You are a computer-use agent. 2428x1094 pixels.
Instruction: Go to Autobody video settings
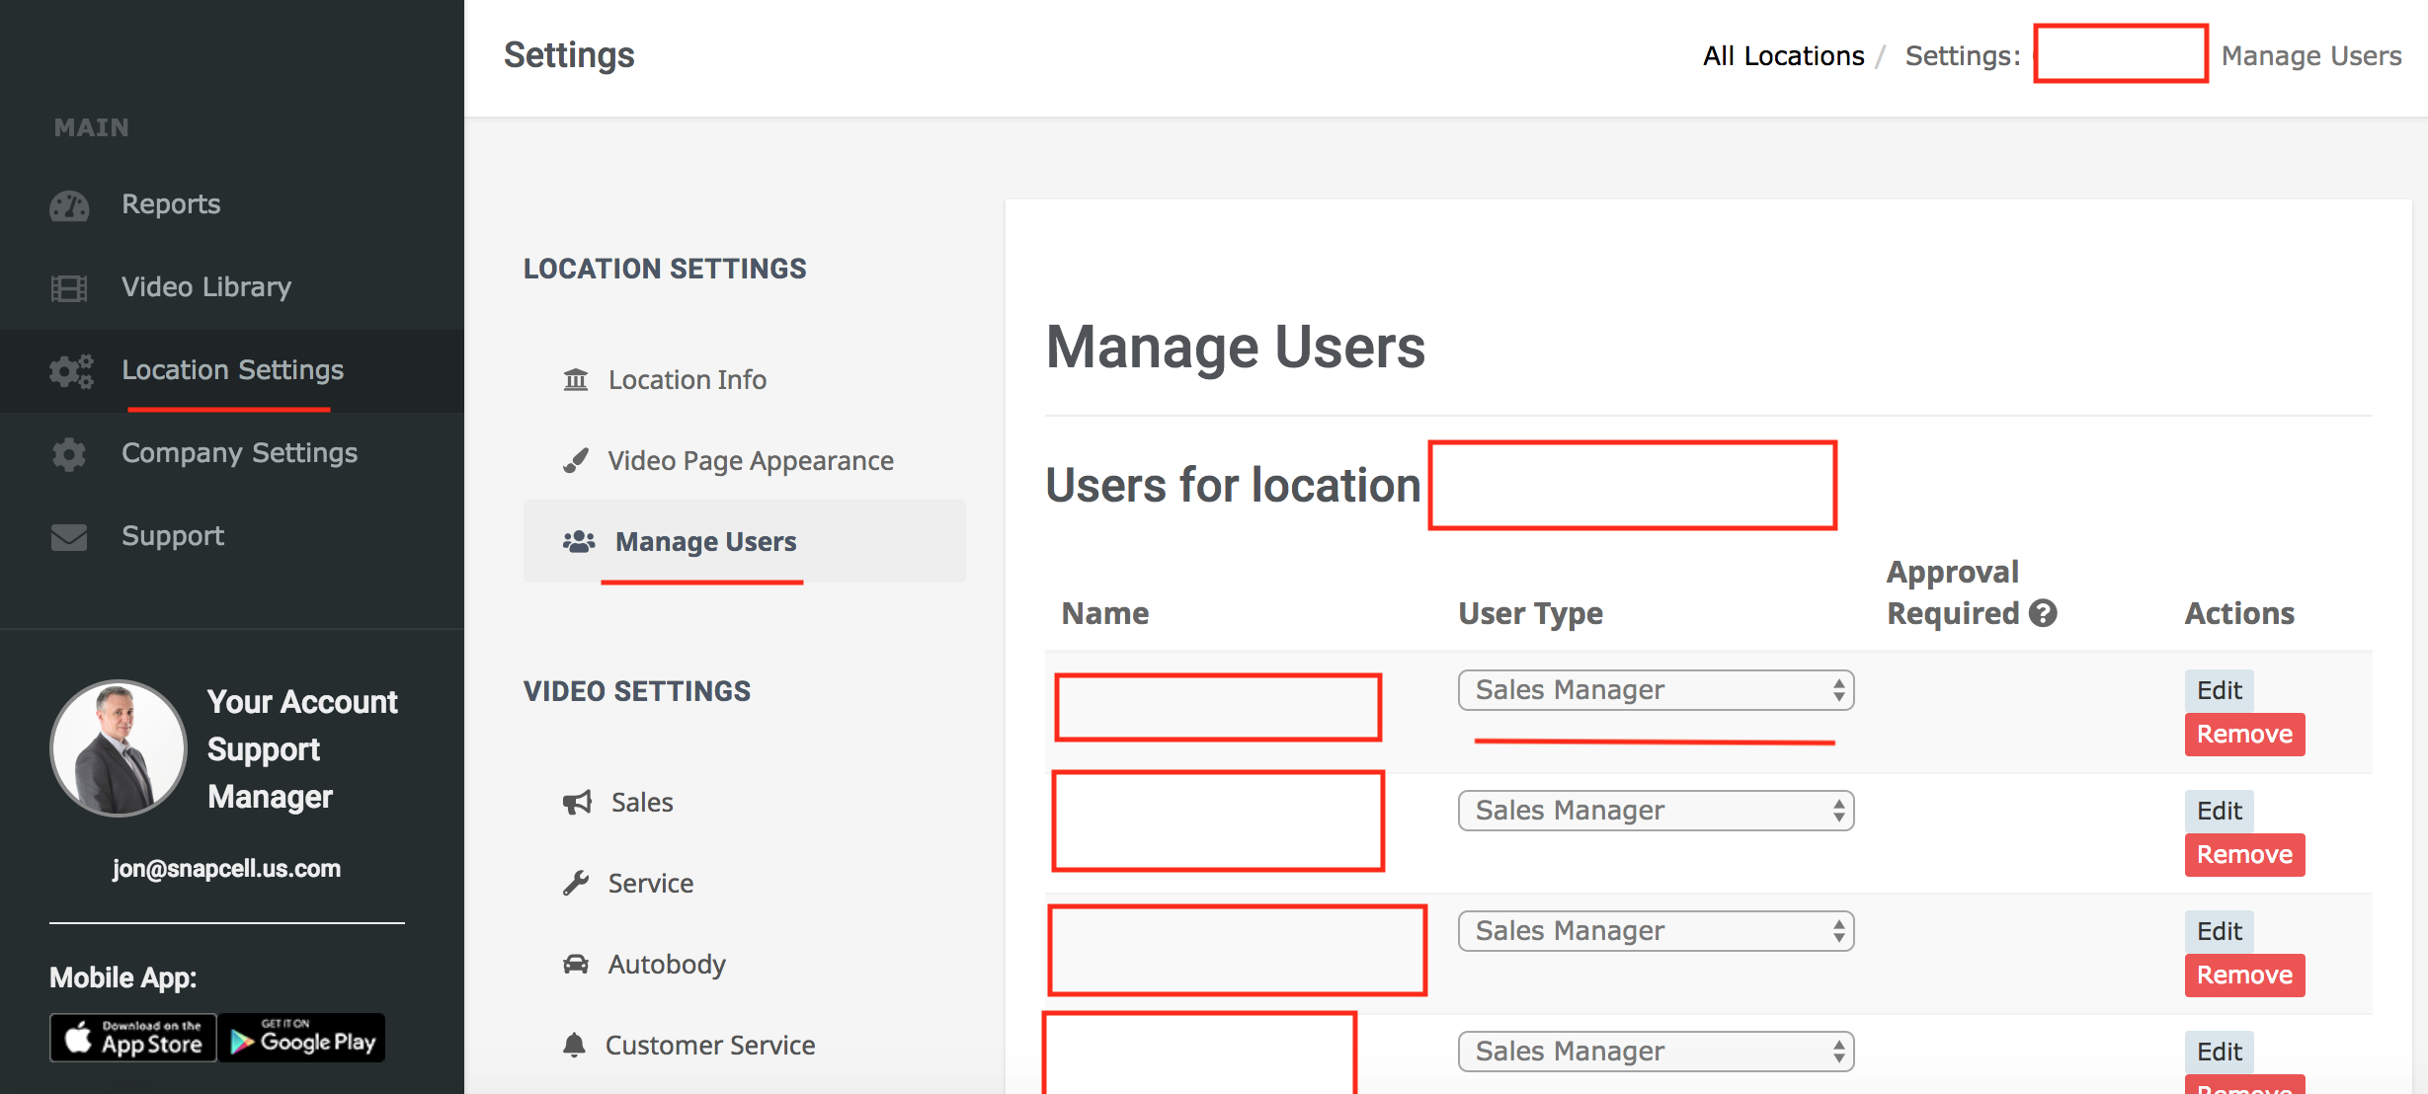666,965
